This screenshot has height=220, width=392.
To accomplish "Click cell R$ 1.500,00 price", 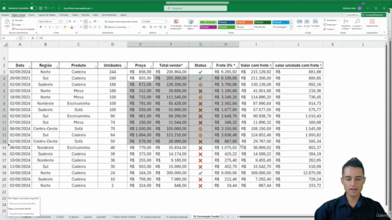I will click(x=140, y=129).
